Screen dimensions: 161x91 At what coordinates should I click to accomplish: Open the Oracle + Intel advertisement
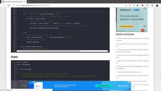pos(132,20)
